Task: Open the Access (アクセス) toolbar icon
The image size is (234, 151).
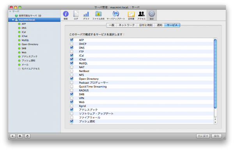Action: coord(141,15)
